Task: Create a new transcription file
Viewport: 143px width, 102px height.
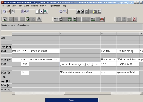Action: [4, 12]
